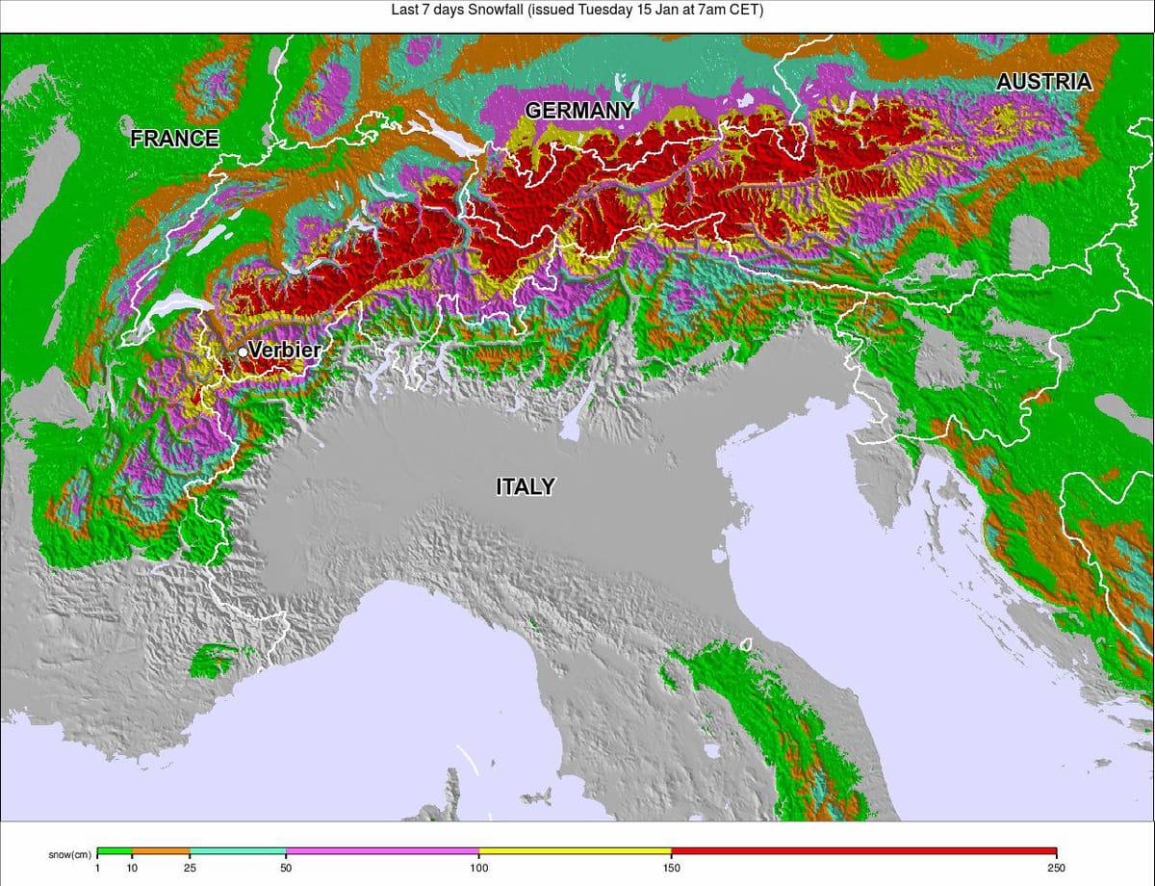1155x886 pixels.
Task: Click the red 150-250 cm legend band
Action: click(x=863, y=851)
